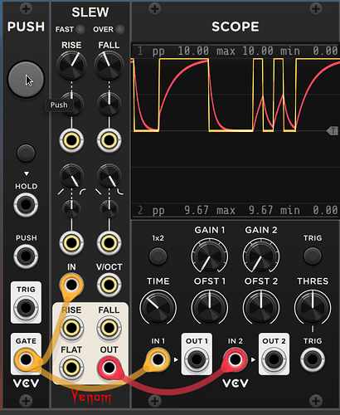Screen dimensions: 340x415
Task: Toggle the 1x2 scope mode button
Action: click(x=158, y=256)
